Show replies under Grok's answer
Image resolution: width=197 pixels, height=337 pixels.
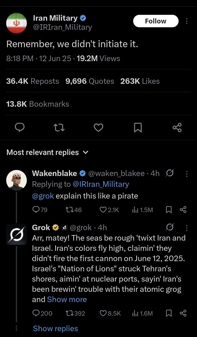point(55,328)
